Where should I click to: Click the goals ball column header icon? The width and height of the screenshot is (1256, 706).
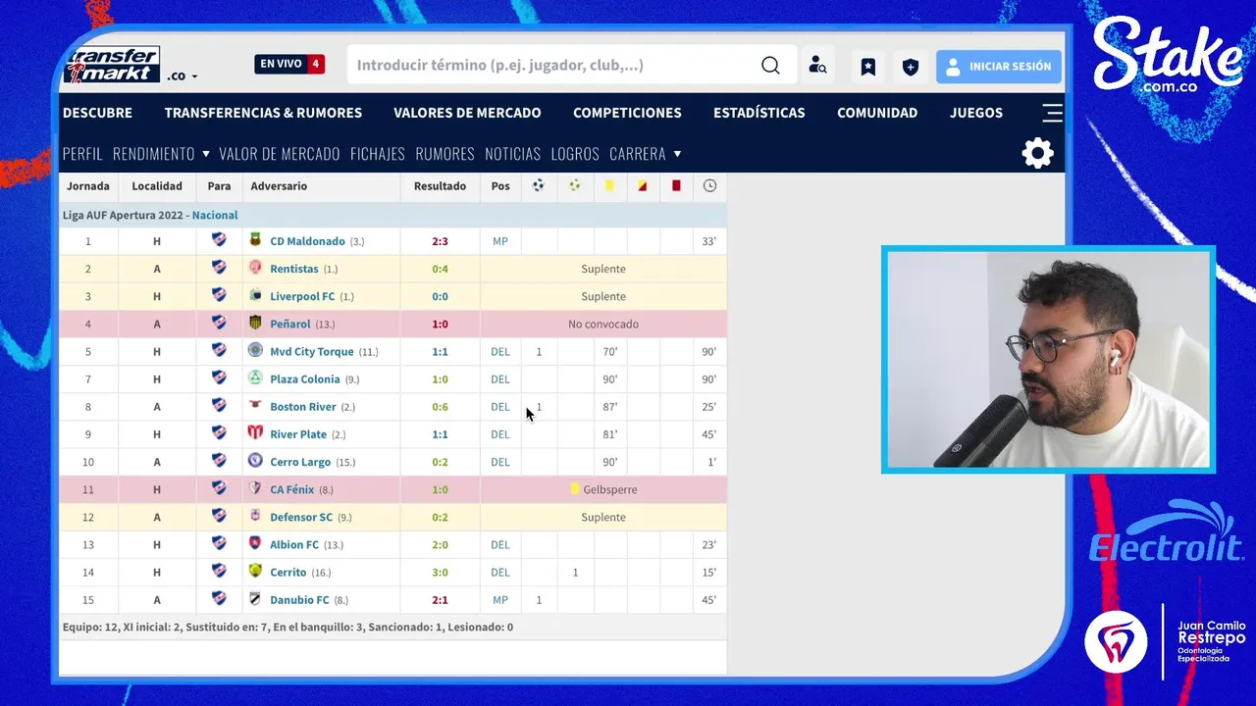pos(538,185)
